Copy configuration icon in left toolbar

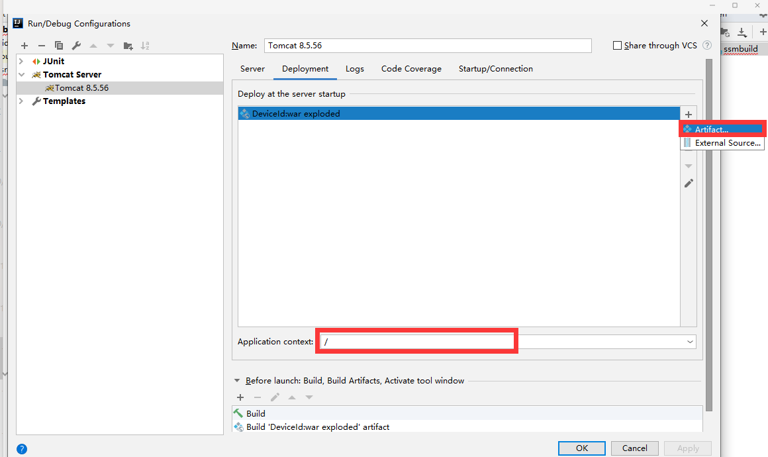59,46
